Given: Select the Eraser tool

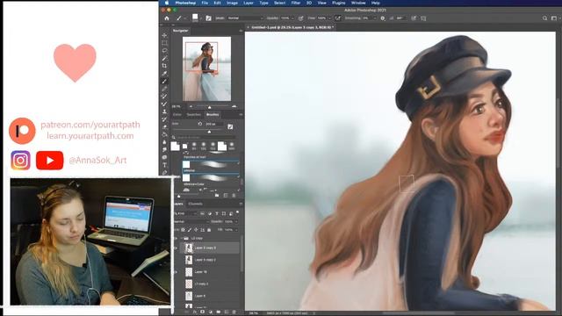Looking at the screenshot, I should point(164,126).
